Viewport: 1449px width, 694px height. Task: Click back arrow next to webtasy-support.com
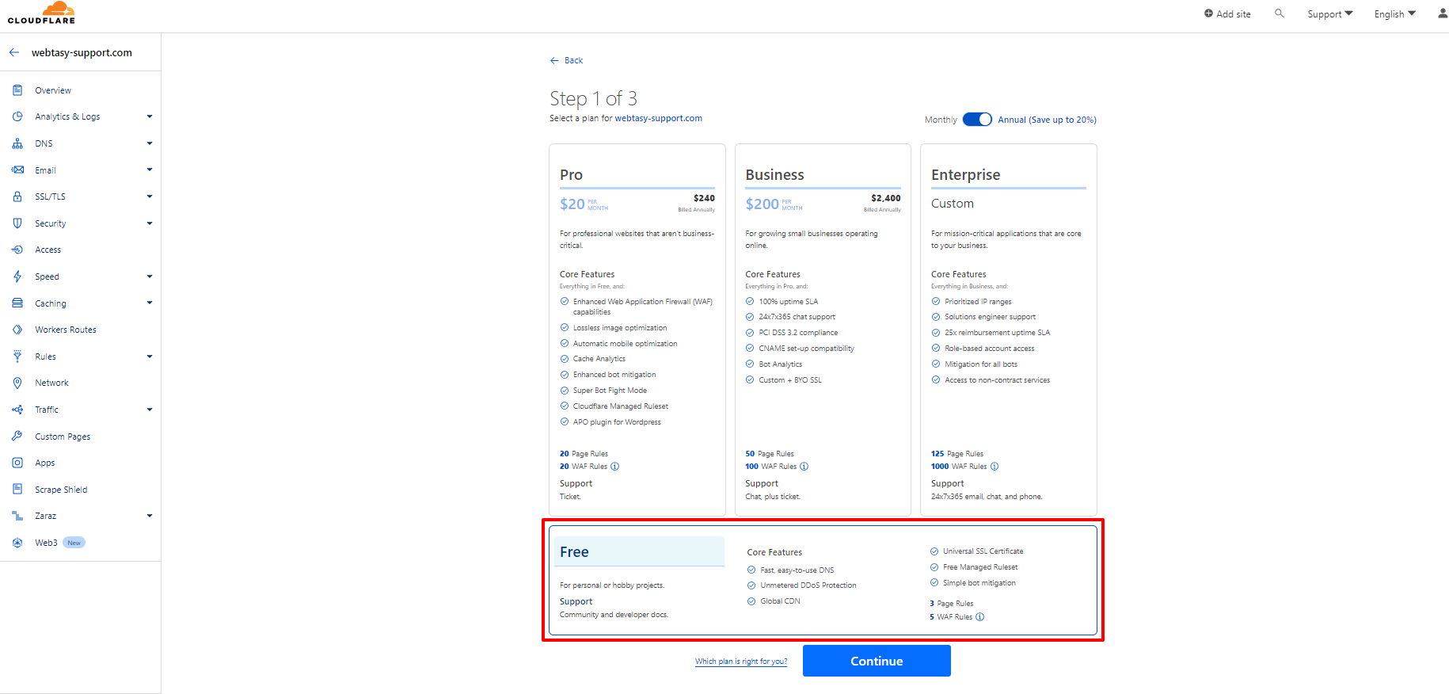[x=14, y=52]
